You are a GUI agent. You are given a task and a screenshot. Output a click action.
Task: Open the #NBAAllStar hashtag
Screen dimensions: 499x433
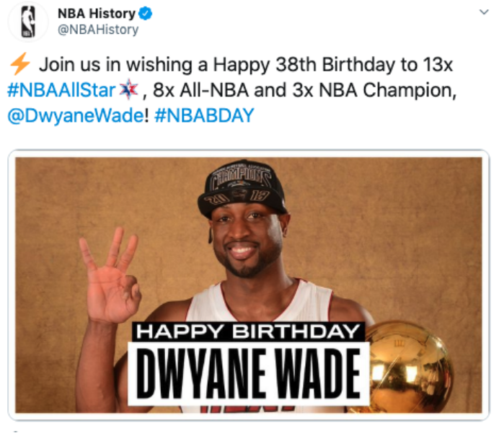(x=61, y=90)
